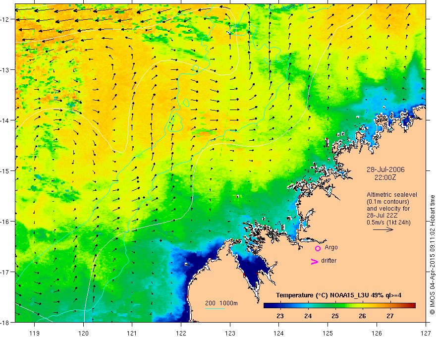Click the latitude axis label -12
Viewport: 436px width, 337px height.
point(5,19)
